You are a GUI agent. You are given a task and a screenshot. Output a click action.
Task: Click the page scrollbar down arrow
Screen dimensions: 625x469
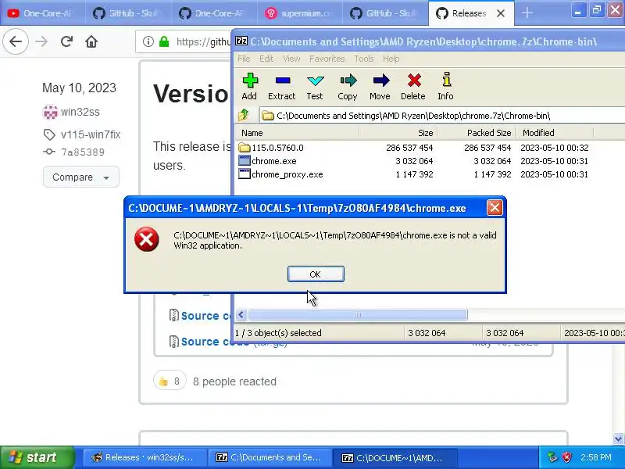point(619,439)
